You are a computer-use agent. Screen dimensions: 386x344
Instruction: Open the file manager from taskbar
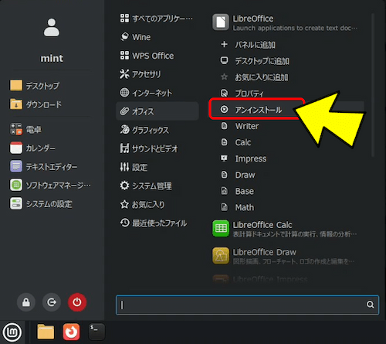click(x=46, y=332)
